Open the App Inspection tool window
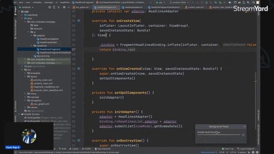The height and width of the screenshot is (154, 274). point(103,149)
